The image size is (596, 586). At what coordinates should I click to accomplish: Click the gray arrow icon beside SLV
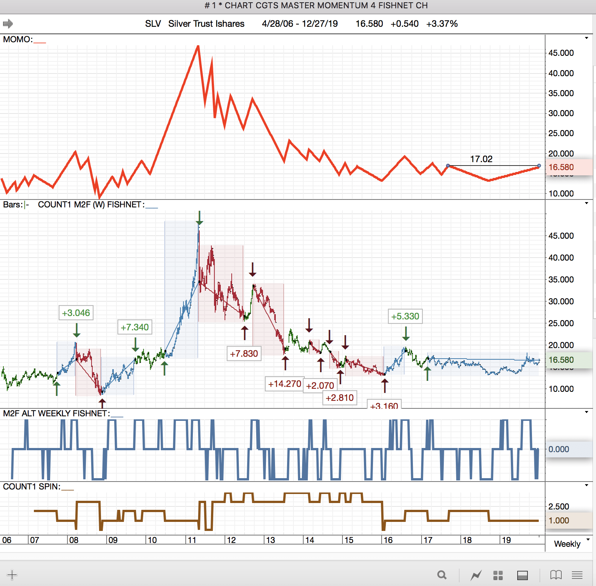[x=8, y=24]
